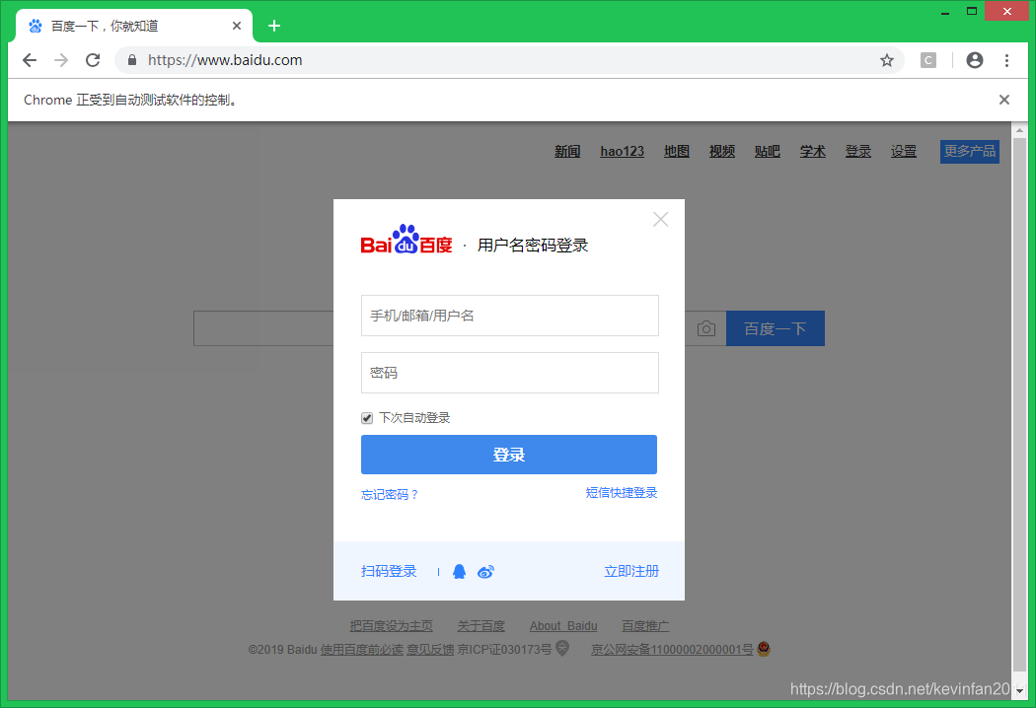The height and width of the screenshot is (708, 1036).
Task: Click 使用百度前必读 footer link
Action: pyautogui.click(x=362, y=649)
